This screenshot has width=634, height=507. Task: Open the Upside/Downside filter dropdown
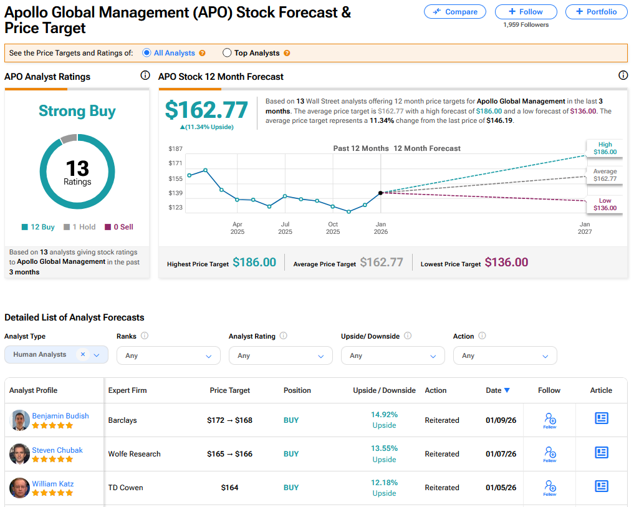[x=393, y=355]
